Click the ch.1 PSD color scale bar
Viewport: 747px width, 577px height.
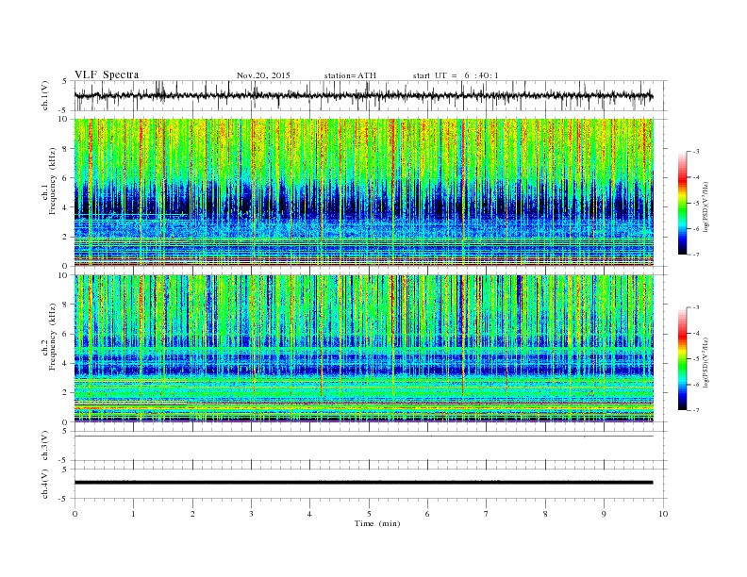683,203
